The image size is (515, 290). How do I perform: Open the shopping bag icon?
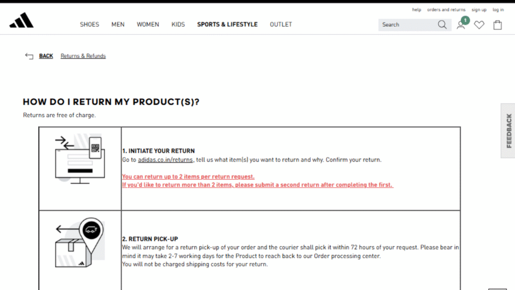click(497, 25)
